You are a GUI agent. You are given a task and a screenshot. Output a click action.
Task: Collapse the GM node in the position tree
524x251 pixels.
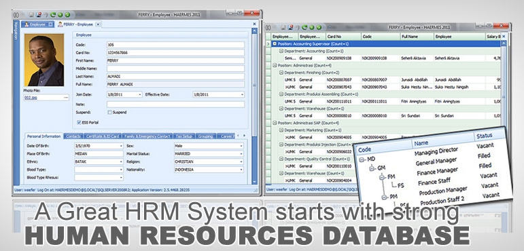[x=372, y=169]
